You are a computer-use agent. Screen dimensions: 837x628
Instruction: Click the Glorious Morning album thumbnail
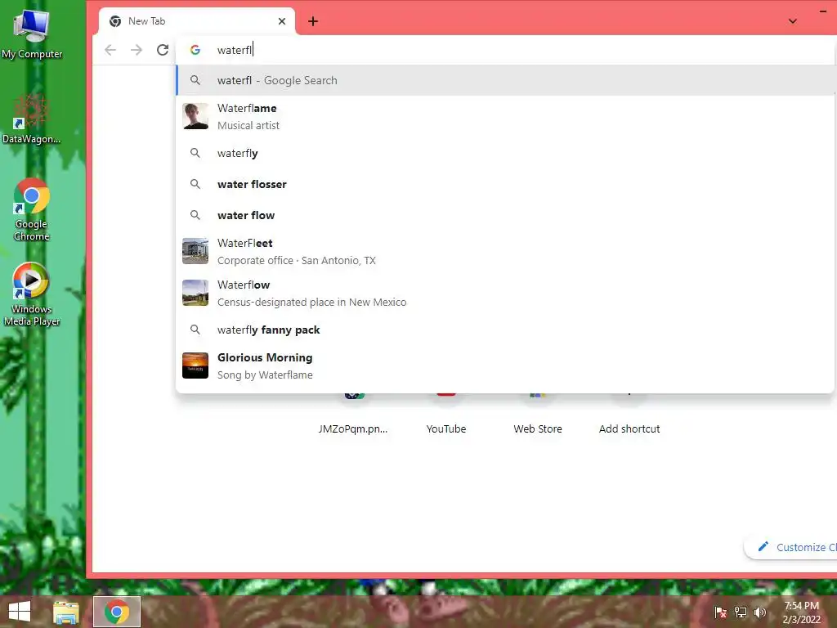195,366
